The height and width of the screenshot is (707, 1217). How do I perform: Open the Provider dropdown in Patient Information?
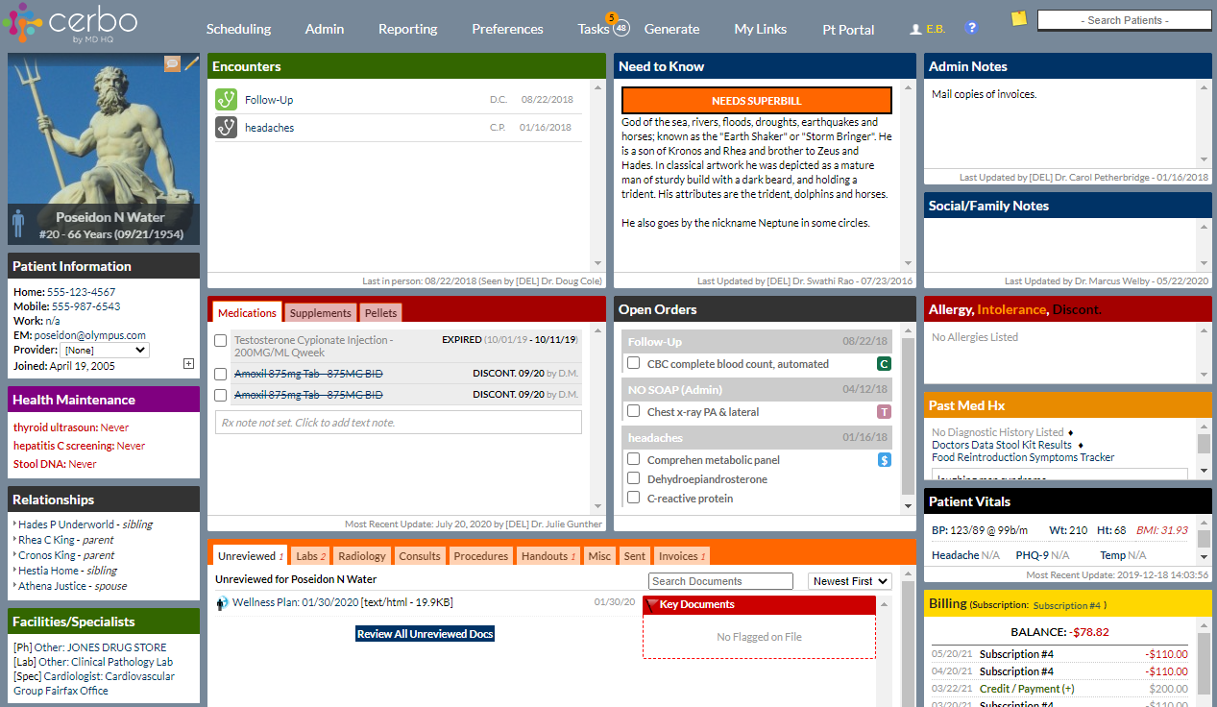(x=107, y=349)
